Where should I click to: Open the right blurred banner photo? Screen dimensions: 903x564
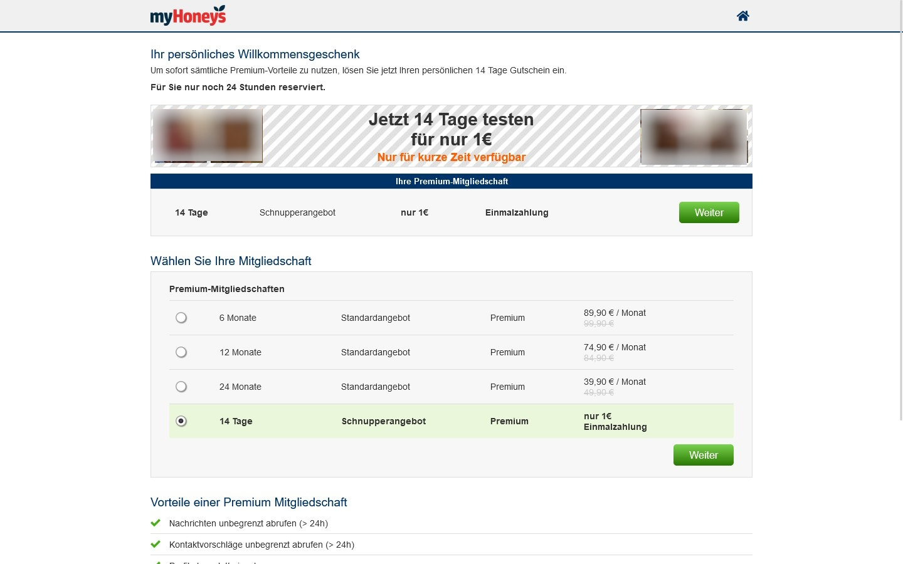coord(694,136)
